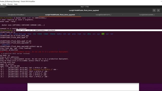Screen dimensions: 162x91
Task: Click the 'flask_demo_app' directory in ls output
Action: pos(19,34)
